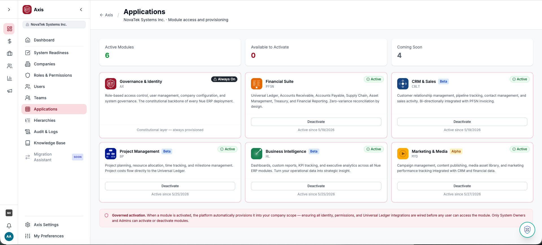Open the bar chart rail icon
The image size is (542, 245).
pyautogui.click(x=9, y=78)
